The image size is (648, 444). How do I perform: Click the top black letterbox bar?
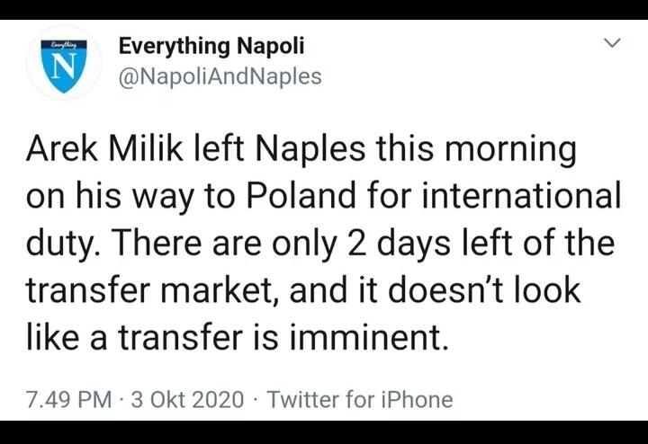coord(324,9)
